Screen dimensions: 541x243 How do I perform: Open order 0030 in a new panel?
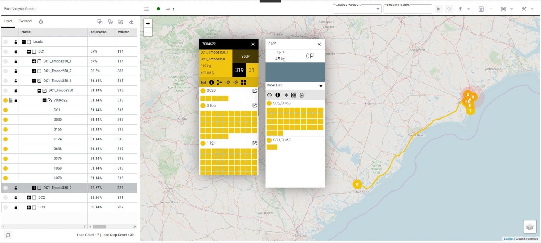(255, 91)
